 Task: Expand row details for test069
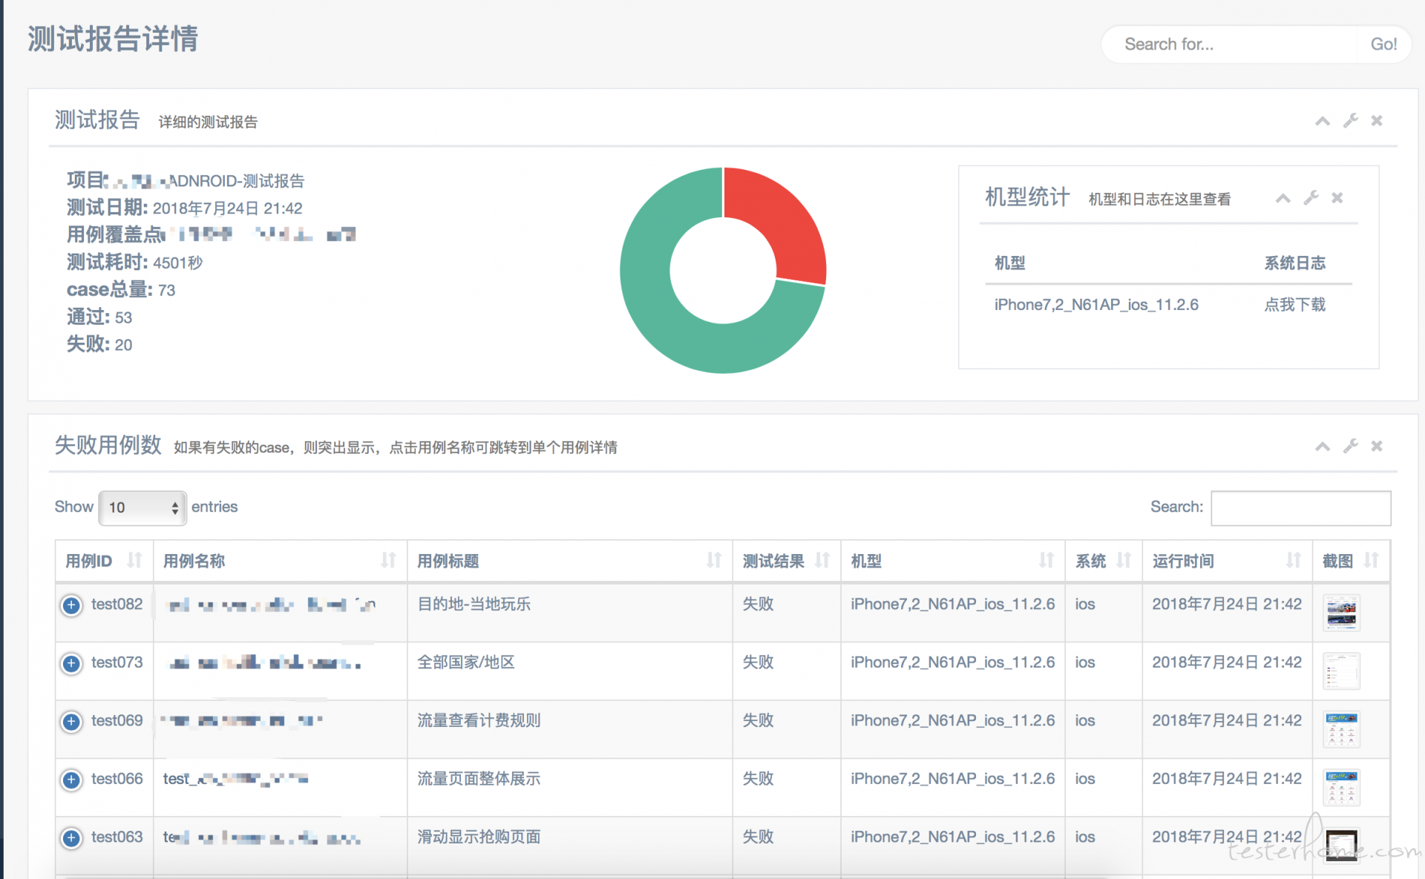tap(71, 722)
